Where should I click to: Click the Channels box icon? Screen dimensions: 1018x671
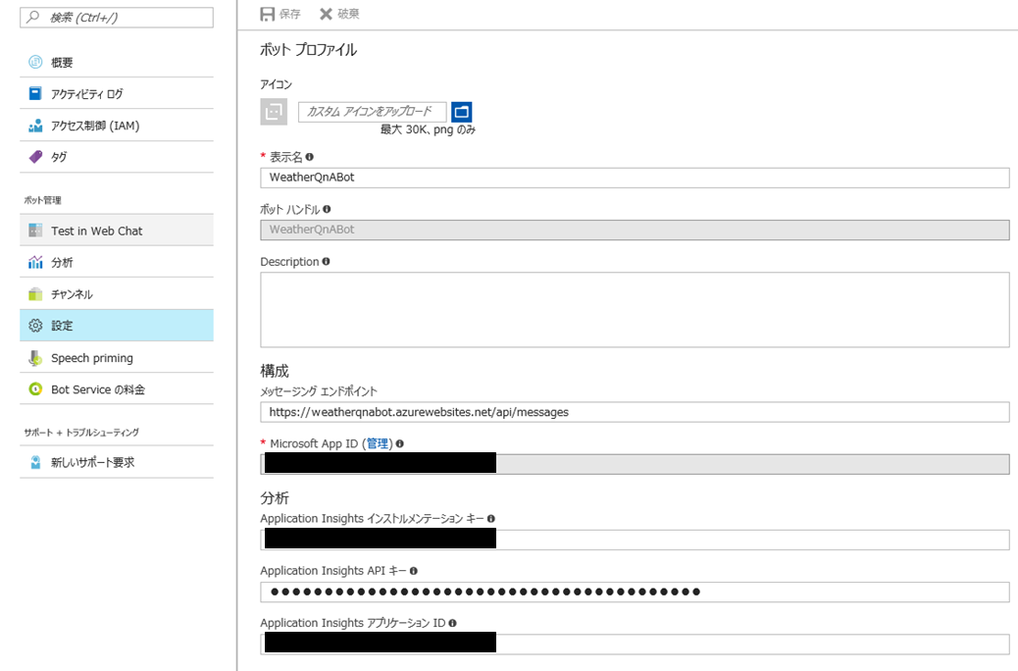[35, 294]
